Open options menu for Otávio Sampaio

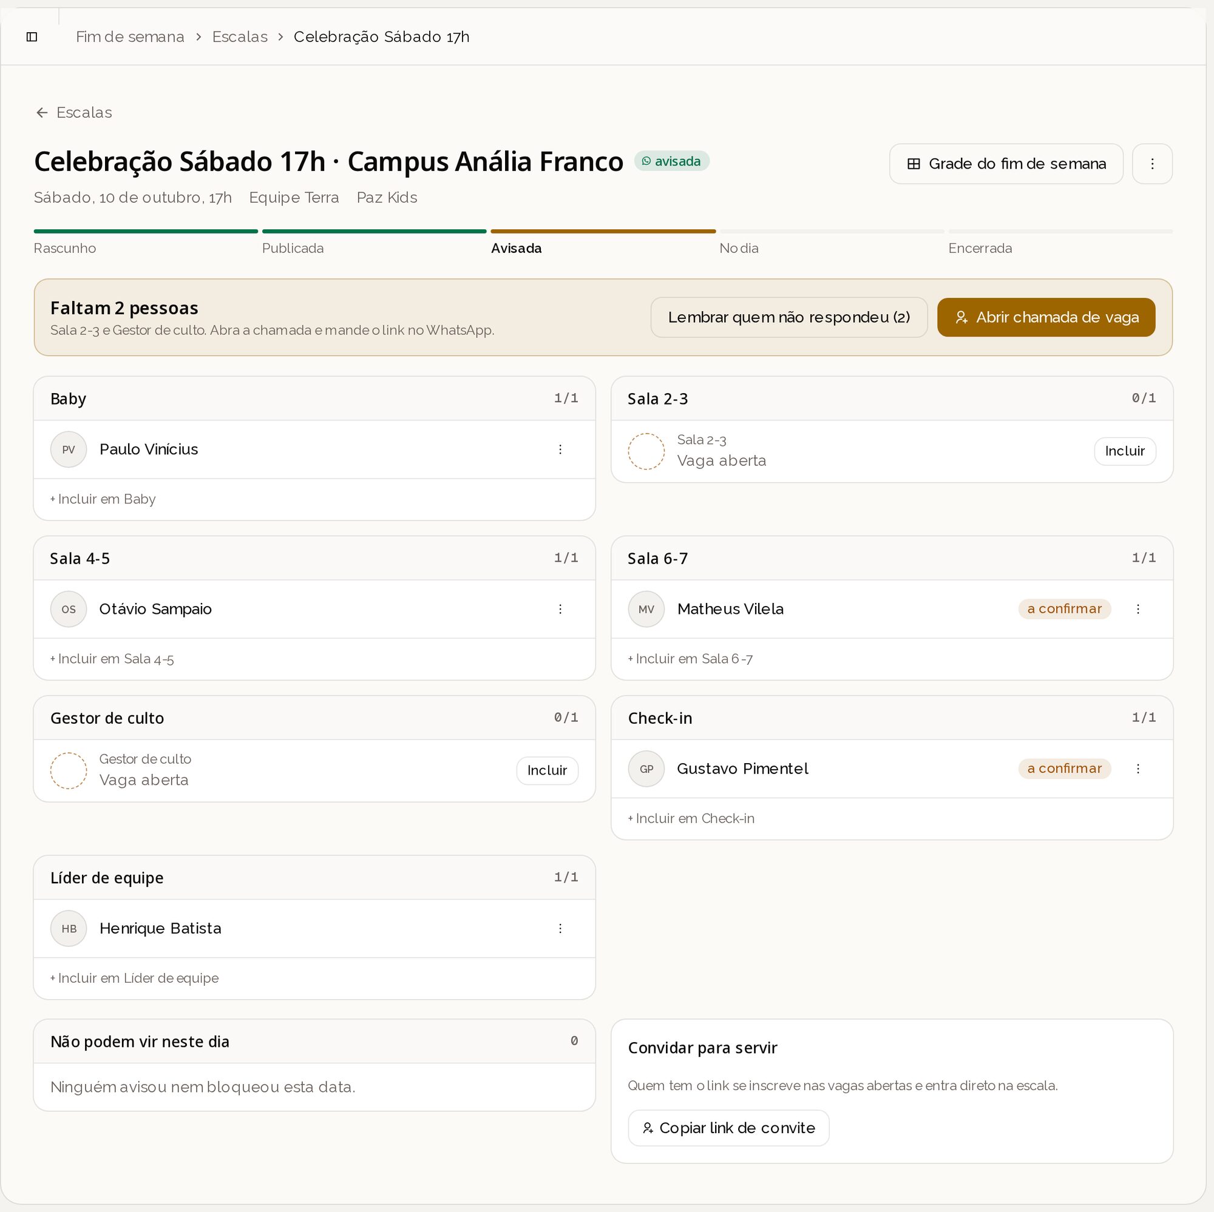(x=560, y=608)
